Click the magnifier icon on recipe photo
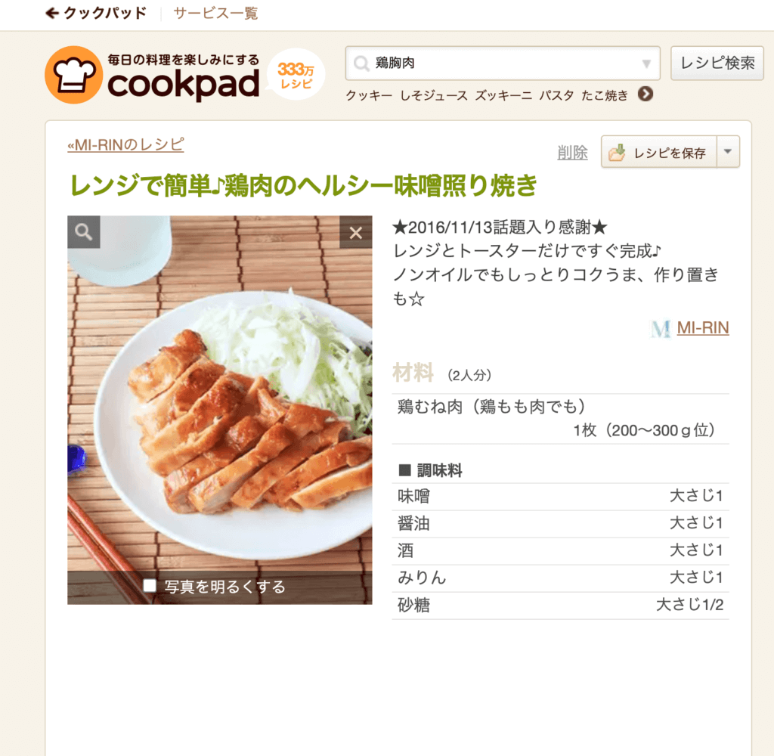This screenshot has height=756, width=774. (84, 232)
